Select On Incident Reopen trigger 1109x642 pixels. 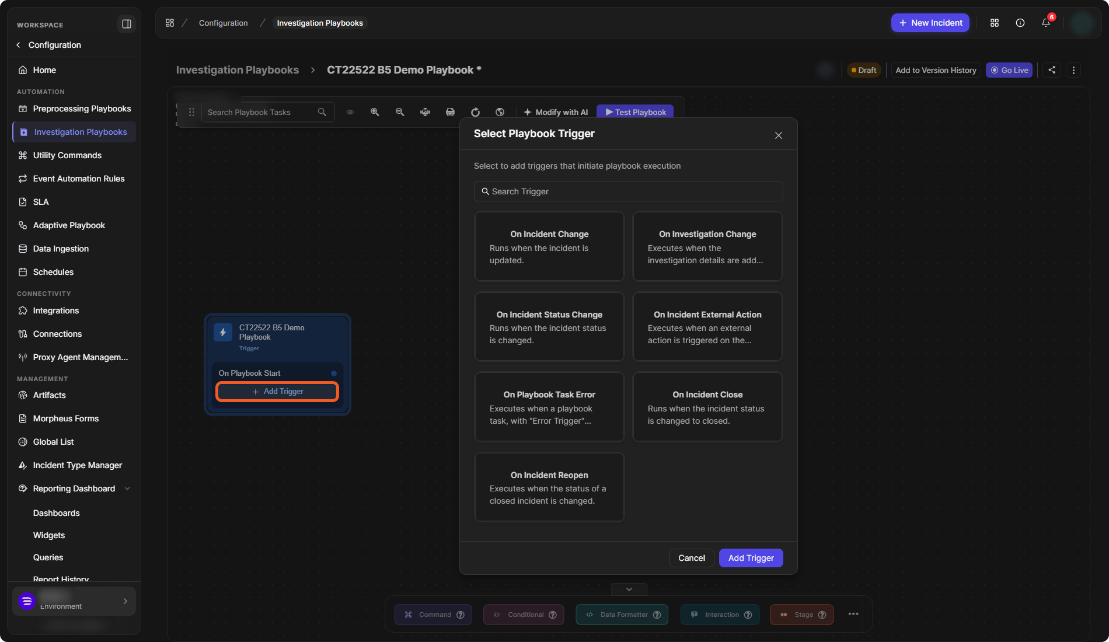pos(549,487)
